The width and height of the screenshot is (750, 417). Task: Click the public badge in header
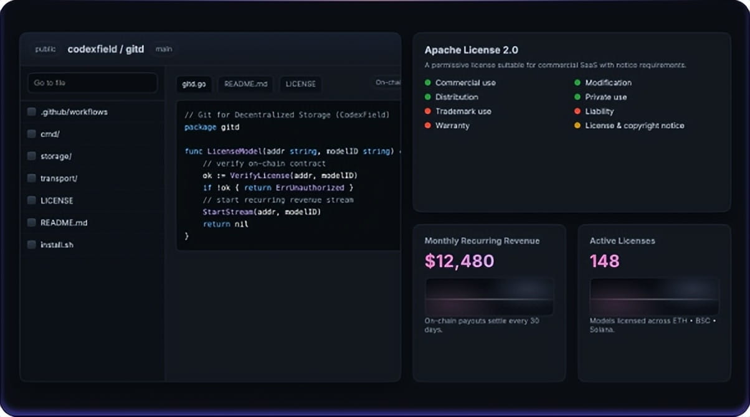[x=45, y=49]
